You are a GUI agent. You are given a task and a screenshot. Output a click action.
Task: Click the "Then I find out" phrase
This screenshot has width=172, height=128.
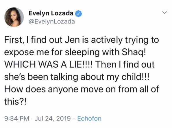pos(125,64)
